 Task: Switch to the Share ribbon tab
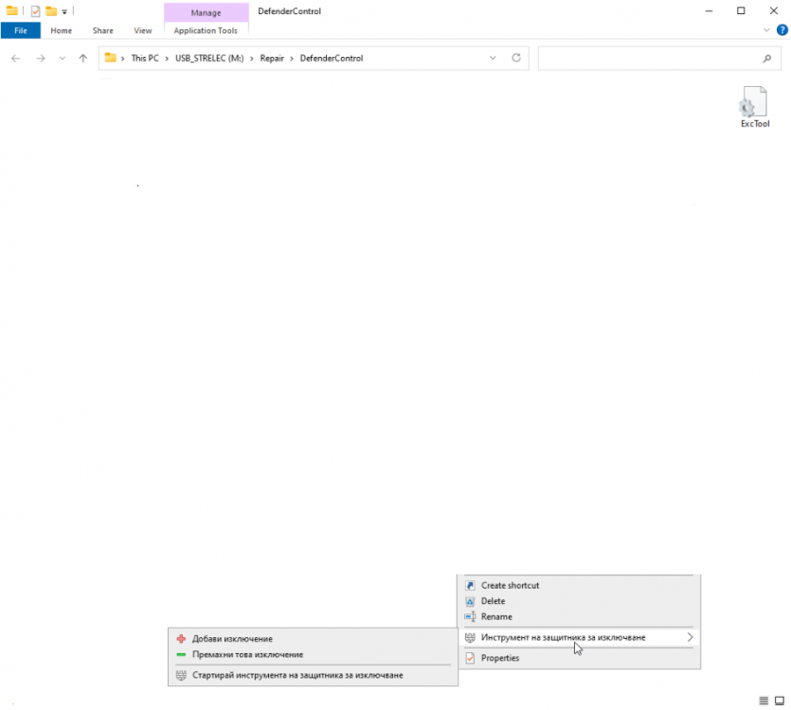pyautogui.click(x=103, y=30)
